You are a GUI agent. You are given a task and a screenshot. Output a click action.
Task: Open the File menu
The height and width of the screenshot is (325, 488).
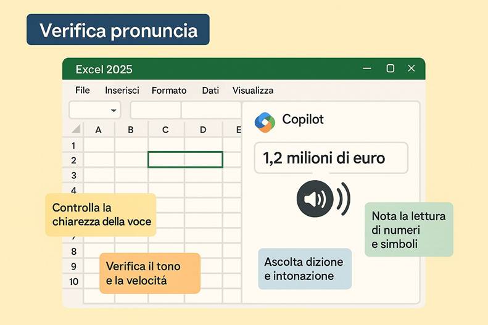click(x=83, y=90)
